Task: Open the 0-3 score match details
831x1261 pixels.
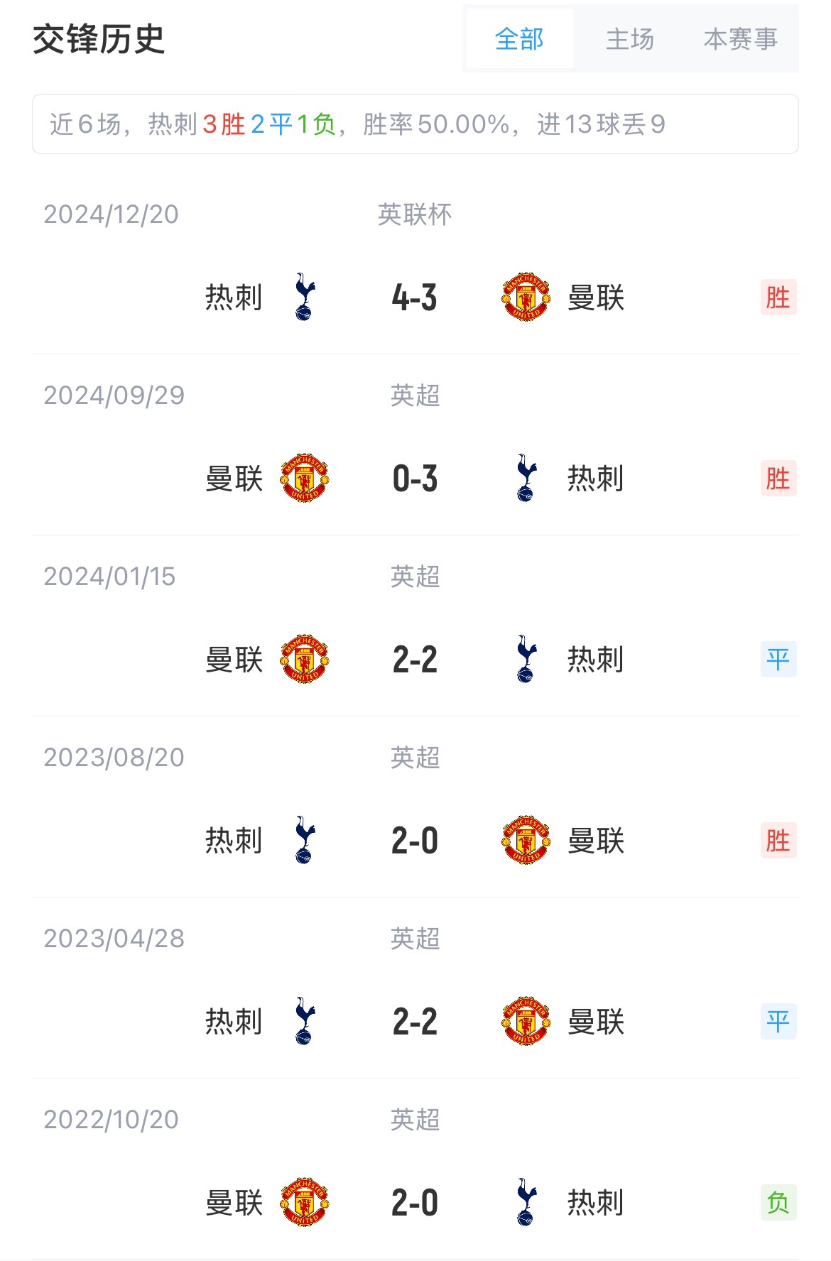Action: click(x=415, y=479)
